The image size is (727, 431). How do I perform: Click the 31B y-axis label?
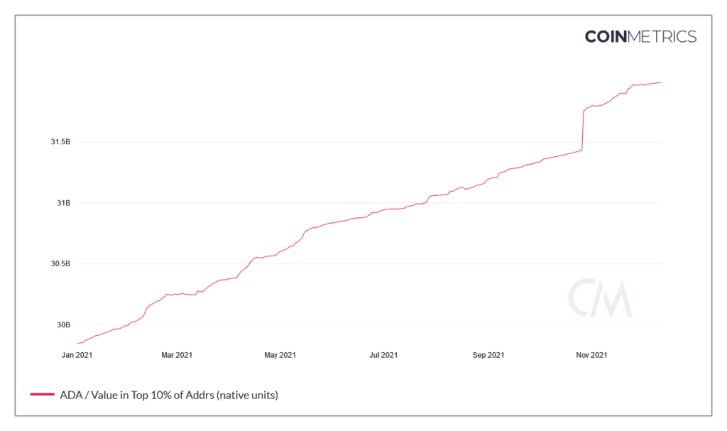62,203
